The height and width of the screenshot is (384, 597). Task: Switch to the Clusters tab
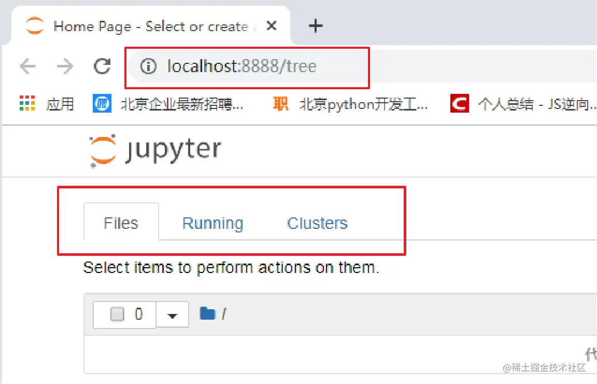point(317,223)
